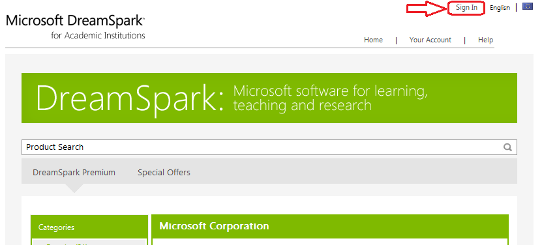542x245 pixels.
Task: Click the magnifying glass search icon
Action: [507, 147]
